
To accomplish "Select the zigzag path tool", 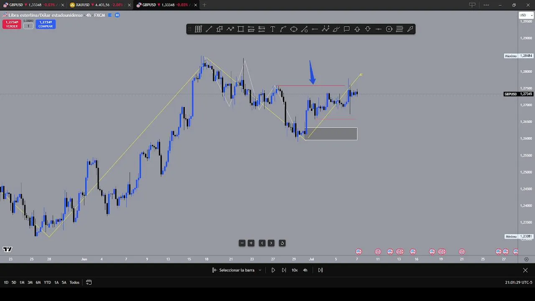I will tap(230, 29).
